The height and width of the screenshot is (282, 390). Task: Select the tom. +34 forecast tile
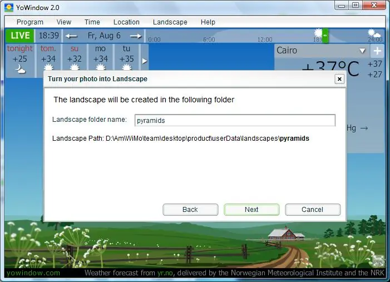[48, 57]
